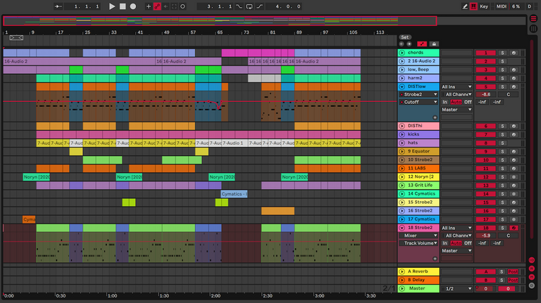This screenshot has height=303, width=541.
Task: Click the MIDI map mode button
Action: tap(501, 6)
